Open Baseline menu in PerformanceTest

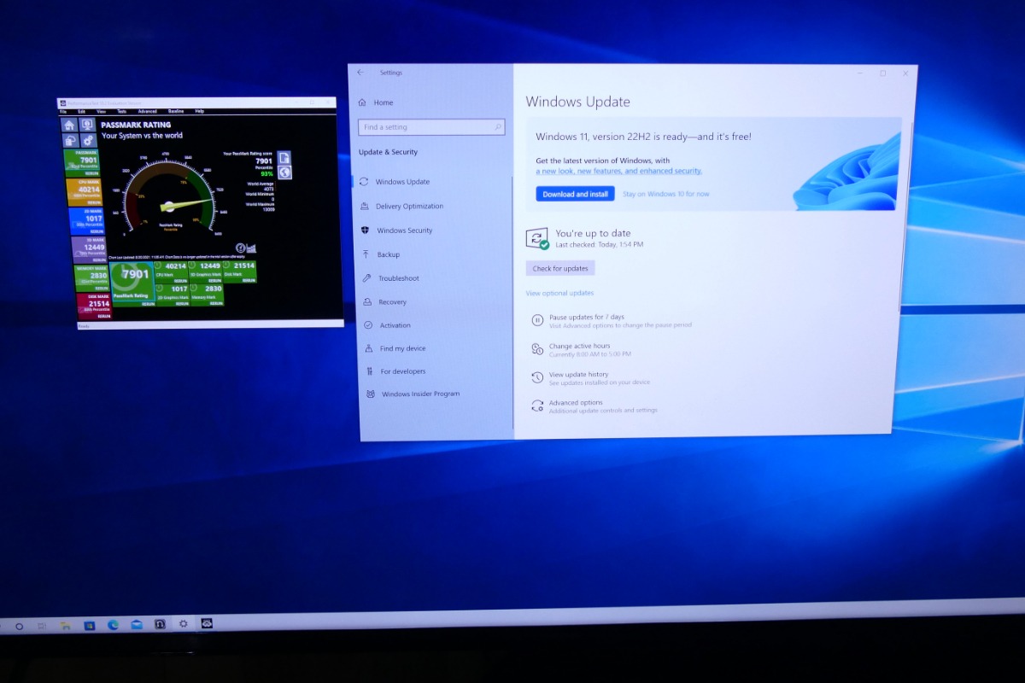point(176,111)
